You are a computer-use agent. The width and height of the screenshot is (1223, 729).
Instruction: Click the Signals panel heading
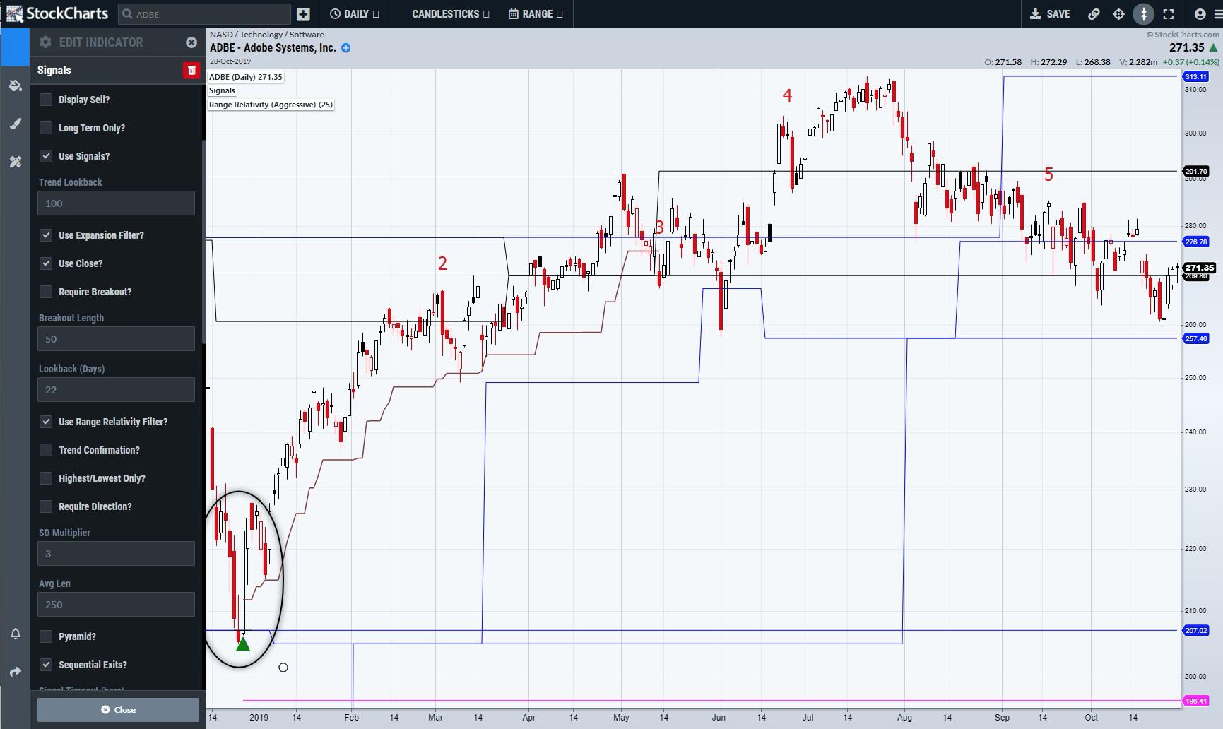[54, 70]
